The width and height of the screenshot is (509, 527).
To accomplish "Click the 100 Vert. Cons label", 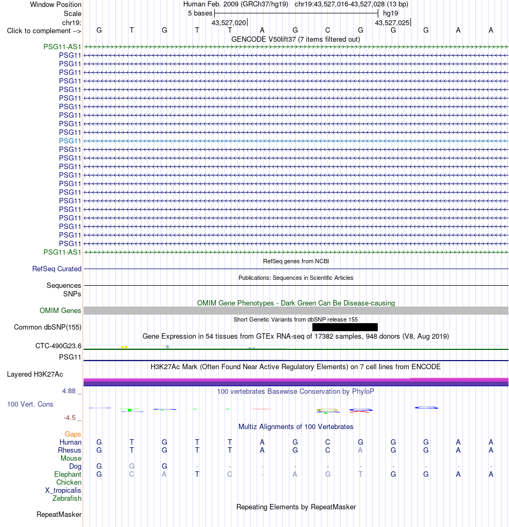I will [31, 404].
